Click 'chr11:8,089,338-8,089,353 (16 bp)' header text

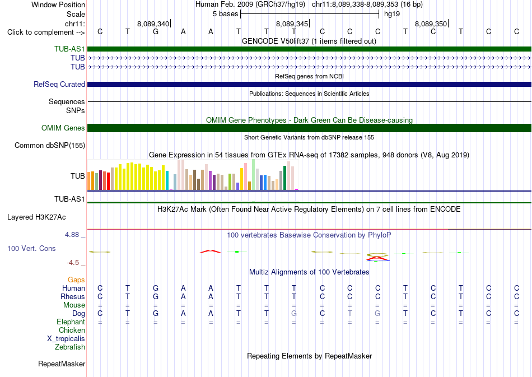(367, 4)
